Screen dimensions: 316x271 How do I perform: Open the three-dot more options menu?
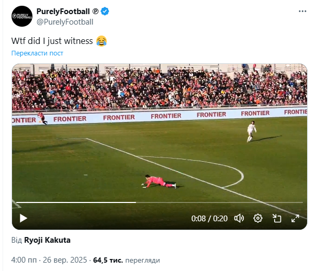pos(302,12)
